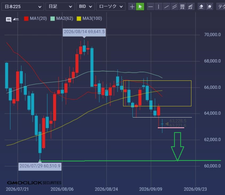Select the FF Fibonacci fan tool

pyautogui.click(x=190, y=7)
